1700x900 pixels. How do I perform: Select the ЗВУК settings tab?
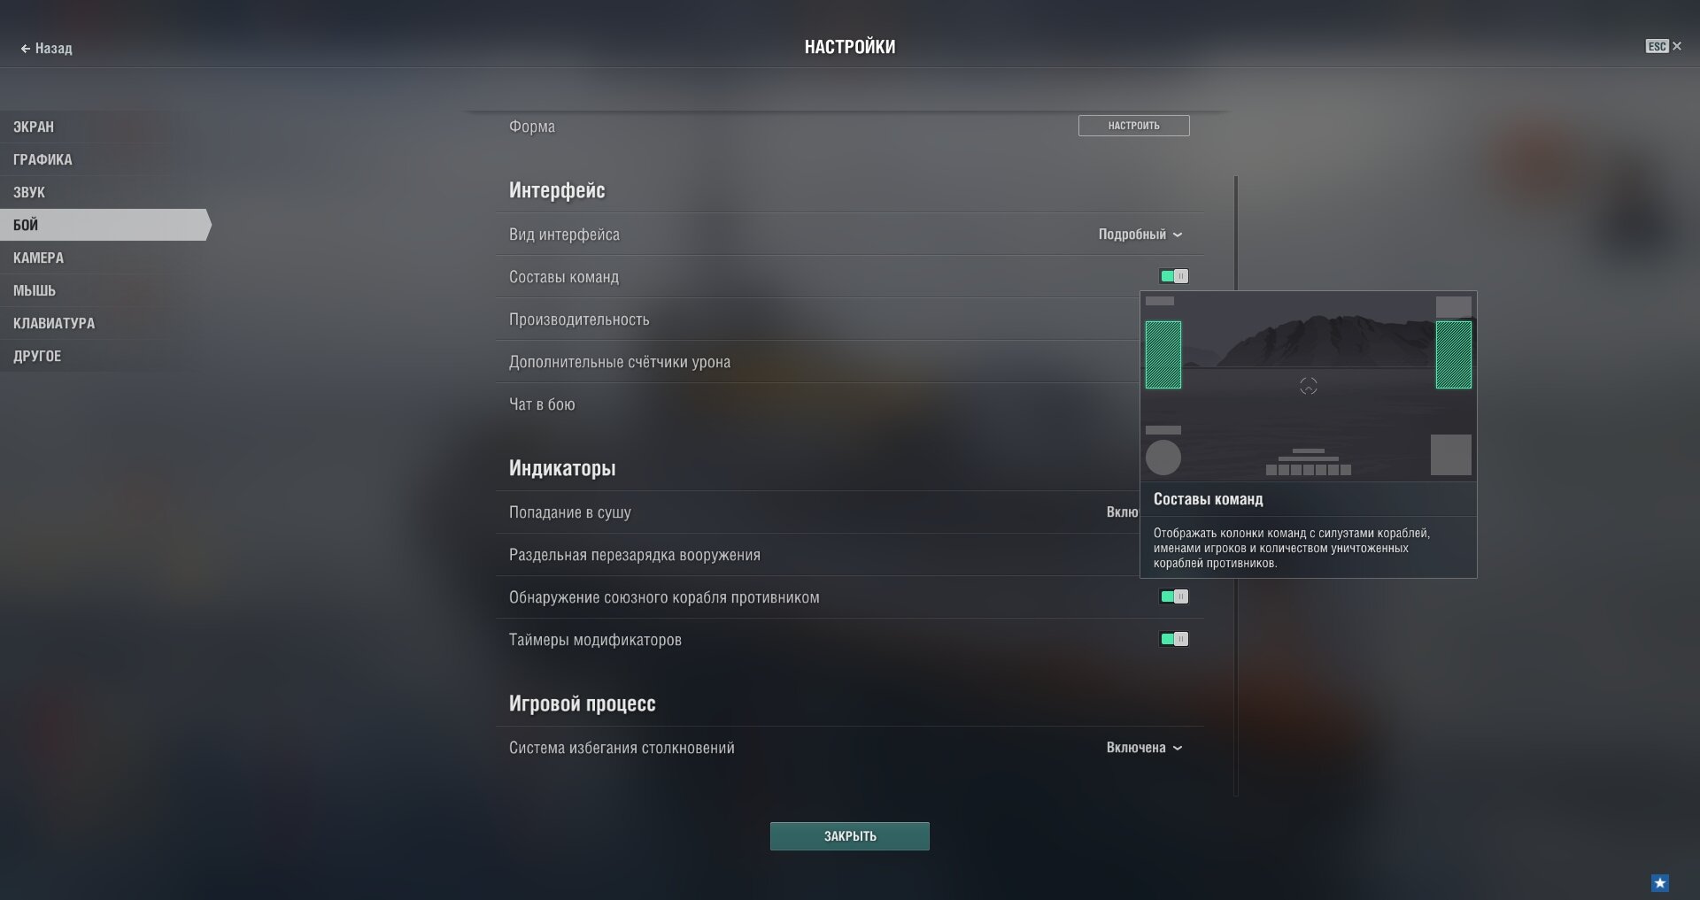pos(29,192)
